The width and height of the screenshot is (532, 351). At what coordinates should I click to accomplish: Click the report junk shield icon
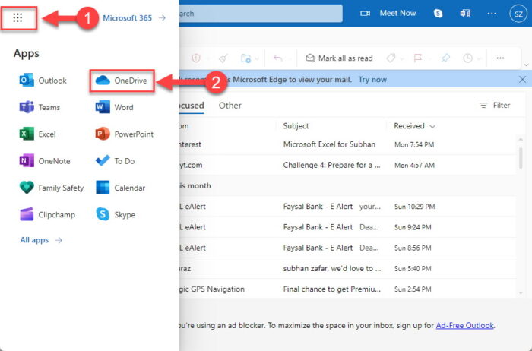tap(196, 58)
